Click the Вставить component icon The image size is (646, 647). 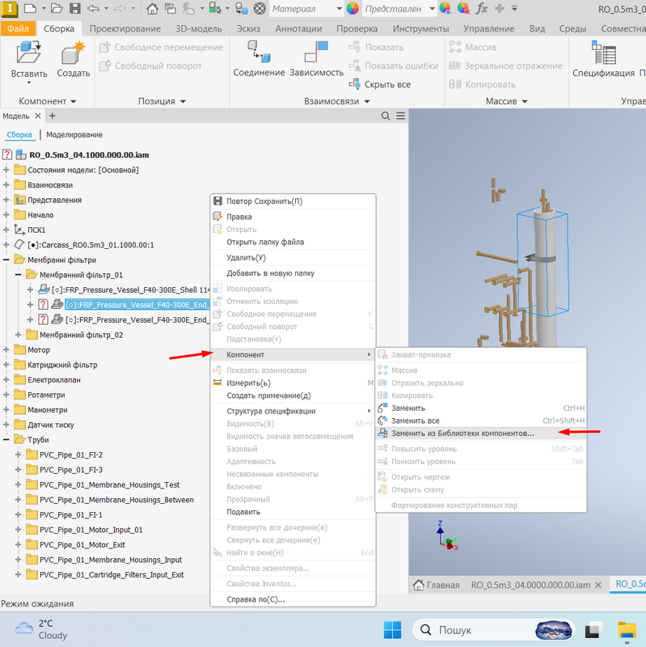pos(28,53)
